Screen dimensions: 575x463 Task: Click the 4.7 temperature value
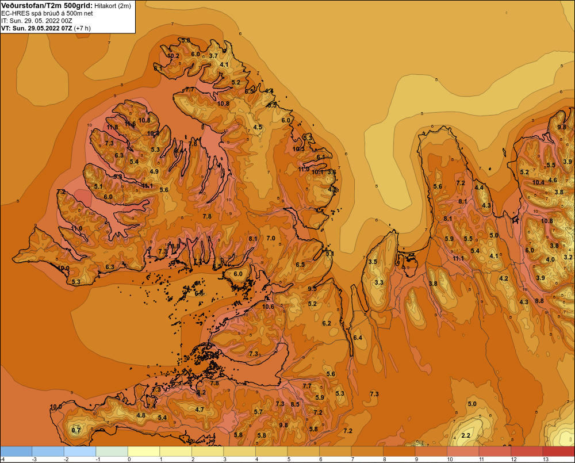tap(200, 410)
